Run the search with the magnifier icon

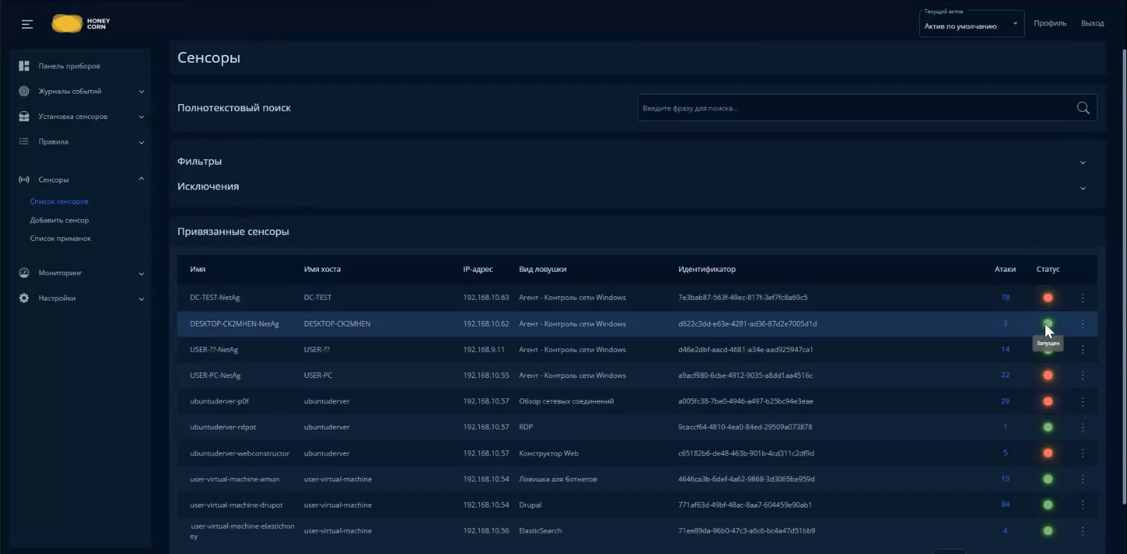click(x=1083, y=108)
